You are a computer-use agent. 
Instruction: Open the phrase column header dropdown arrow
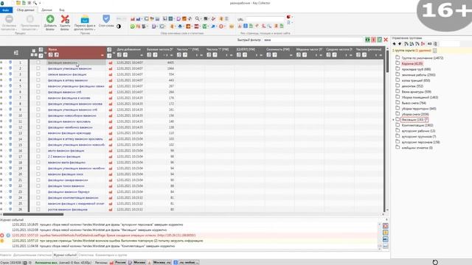tap(103, 55)
